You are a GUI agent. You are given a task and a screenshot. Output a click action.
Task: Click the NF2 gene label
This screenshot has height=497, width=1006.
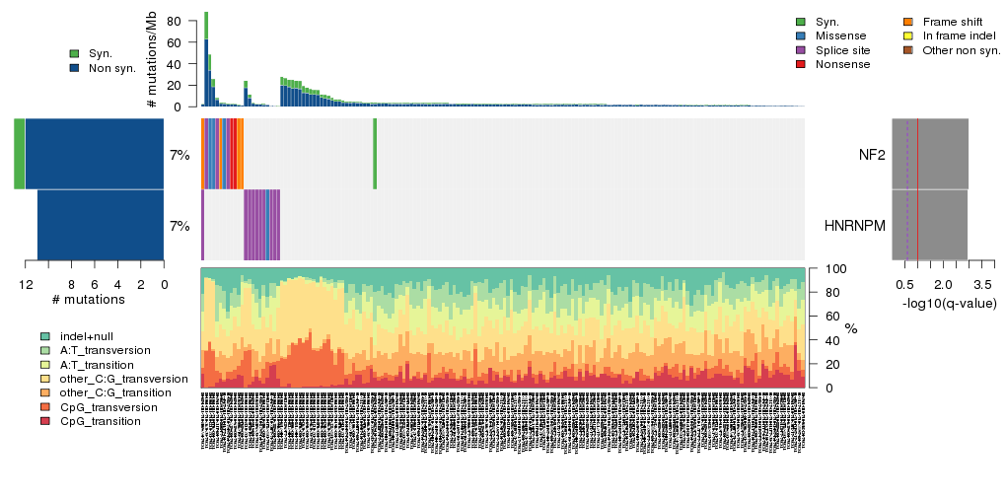(871, 155)
